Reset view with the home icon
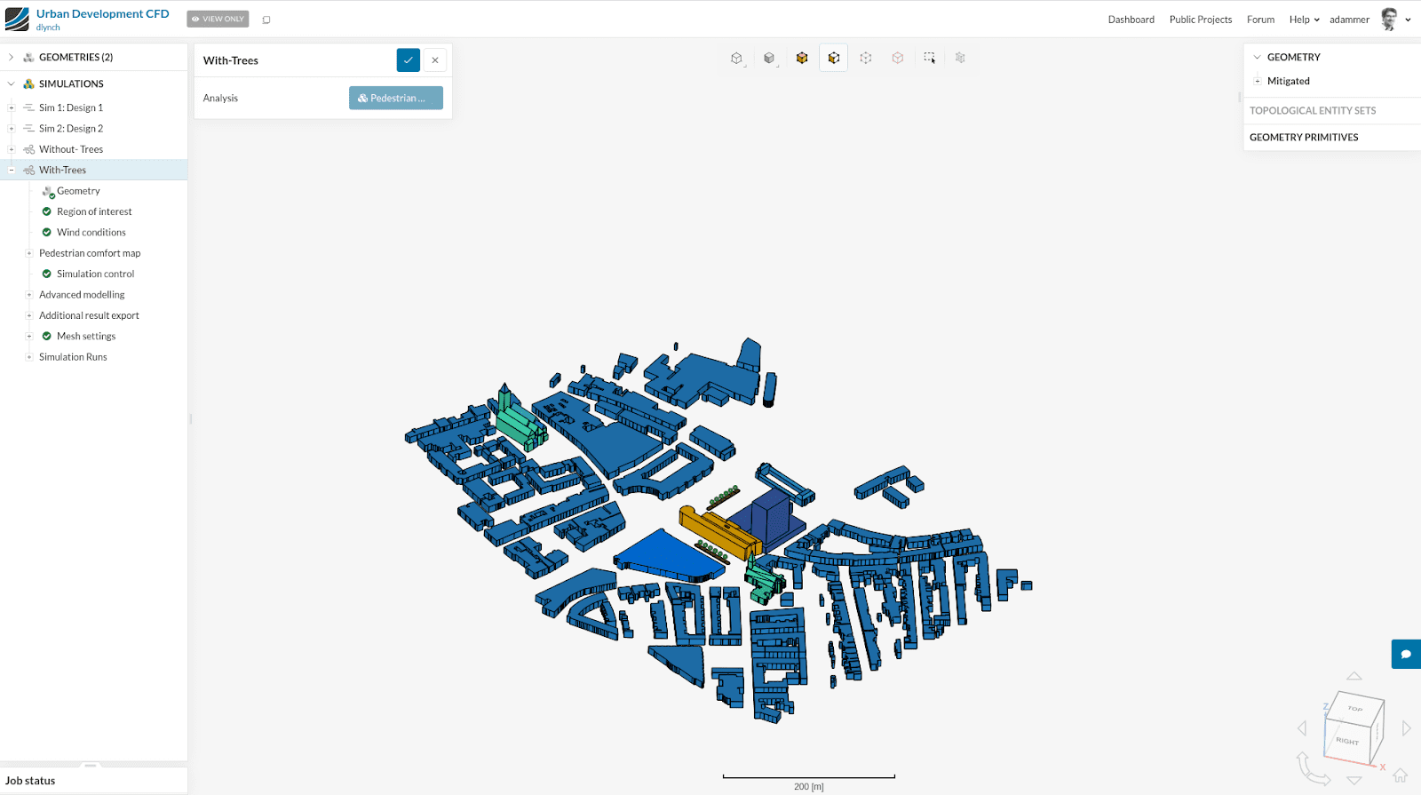Image resolution: width=1421 pixels, height=795 pixels. click(x=1400, y=775)
